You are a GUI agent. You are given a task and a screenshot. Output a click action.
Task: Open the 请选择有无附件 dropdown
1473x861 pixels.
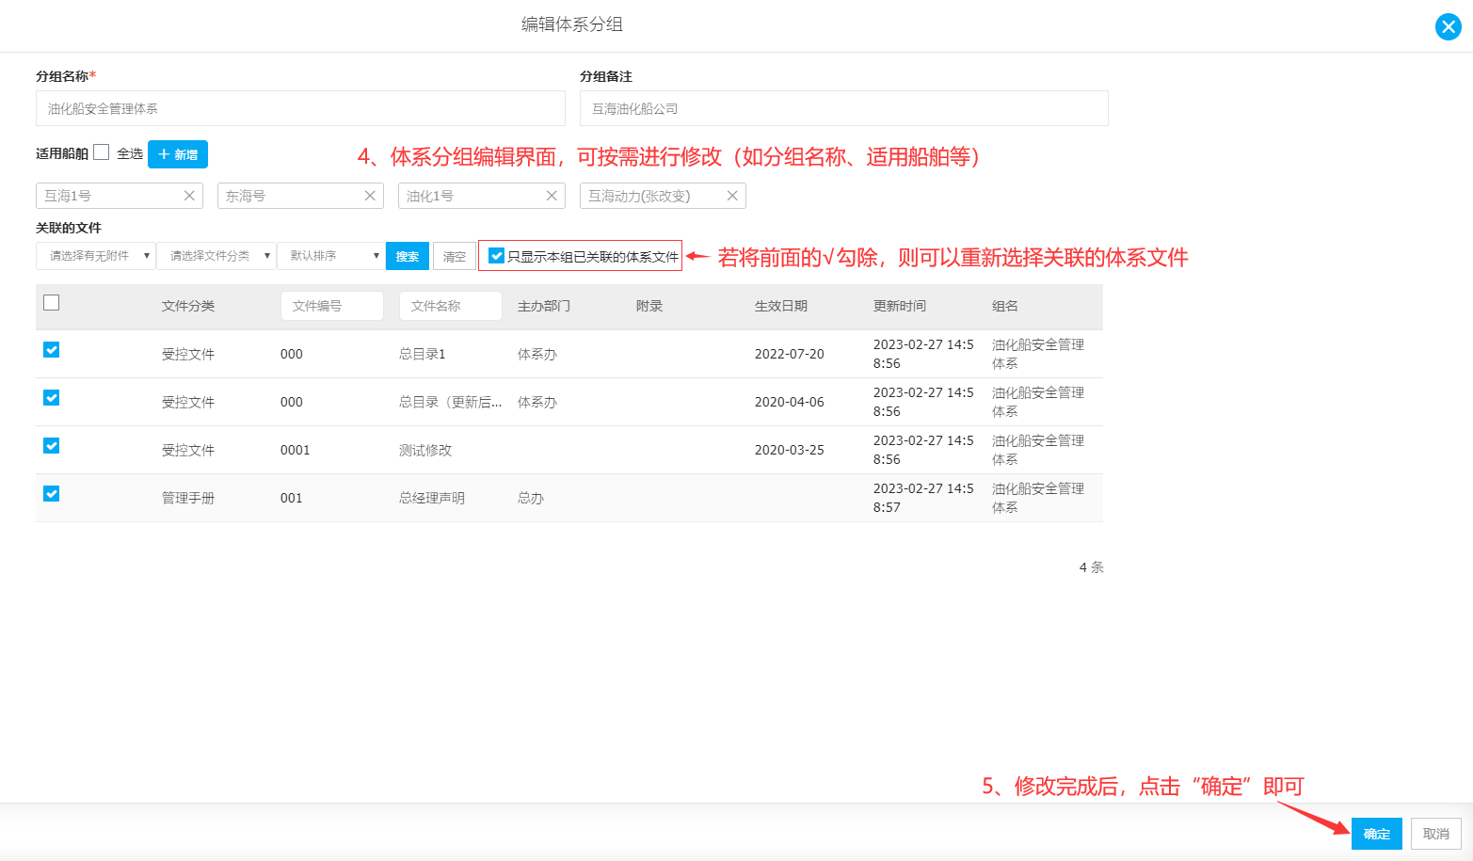pos(96,256)
